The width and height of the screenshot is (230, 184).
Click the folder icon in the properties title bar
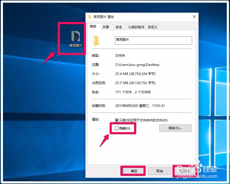[x=90, y=17]
